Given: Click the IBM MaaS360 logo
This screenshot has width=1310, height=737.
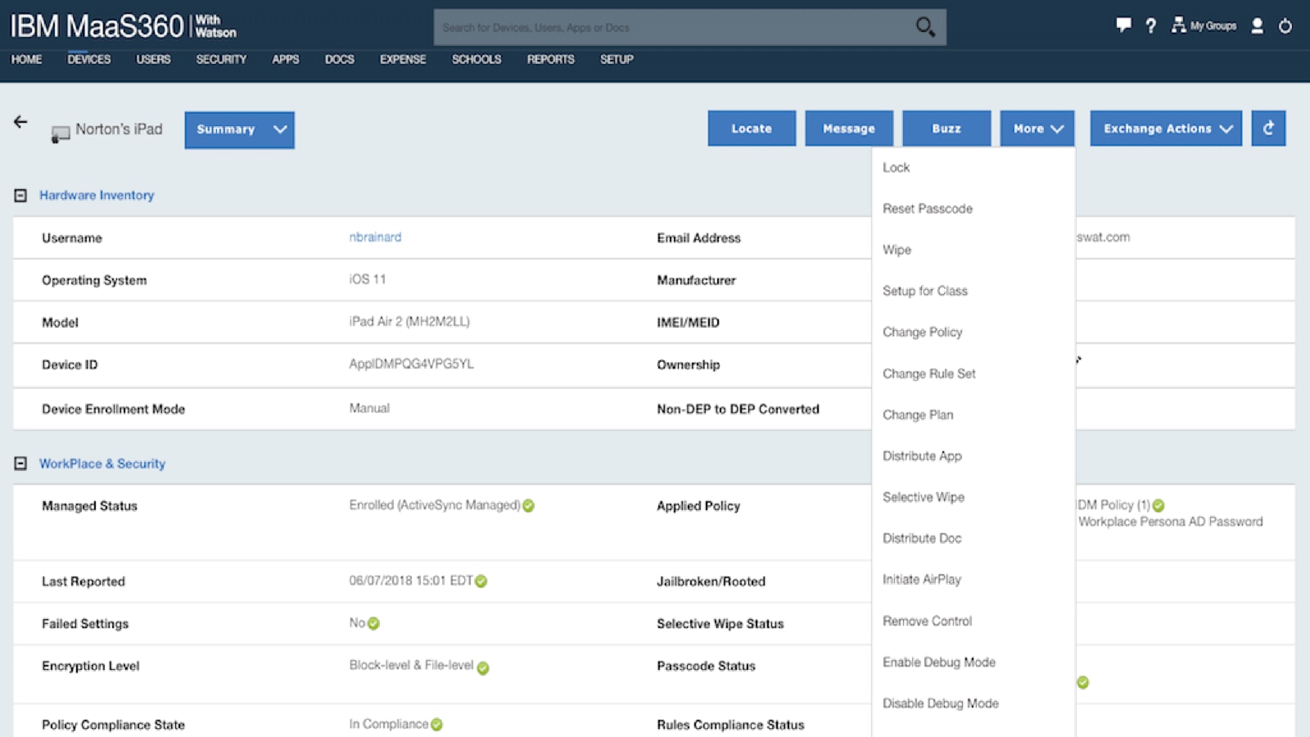Looking at the screenshot, I should click(123, 26).
